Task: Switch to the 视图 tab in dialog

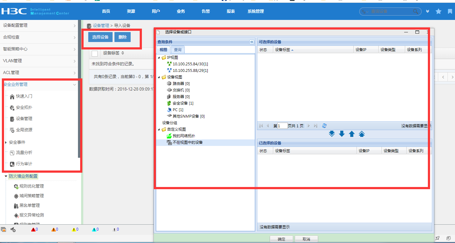Action: tap(163, 50)
